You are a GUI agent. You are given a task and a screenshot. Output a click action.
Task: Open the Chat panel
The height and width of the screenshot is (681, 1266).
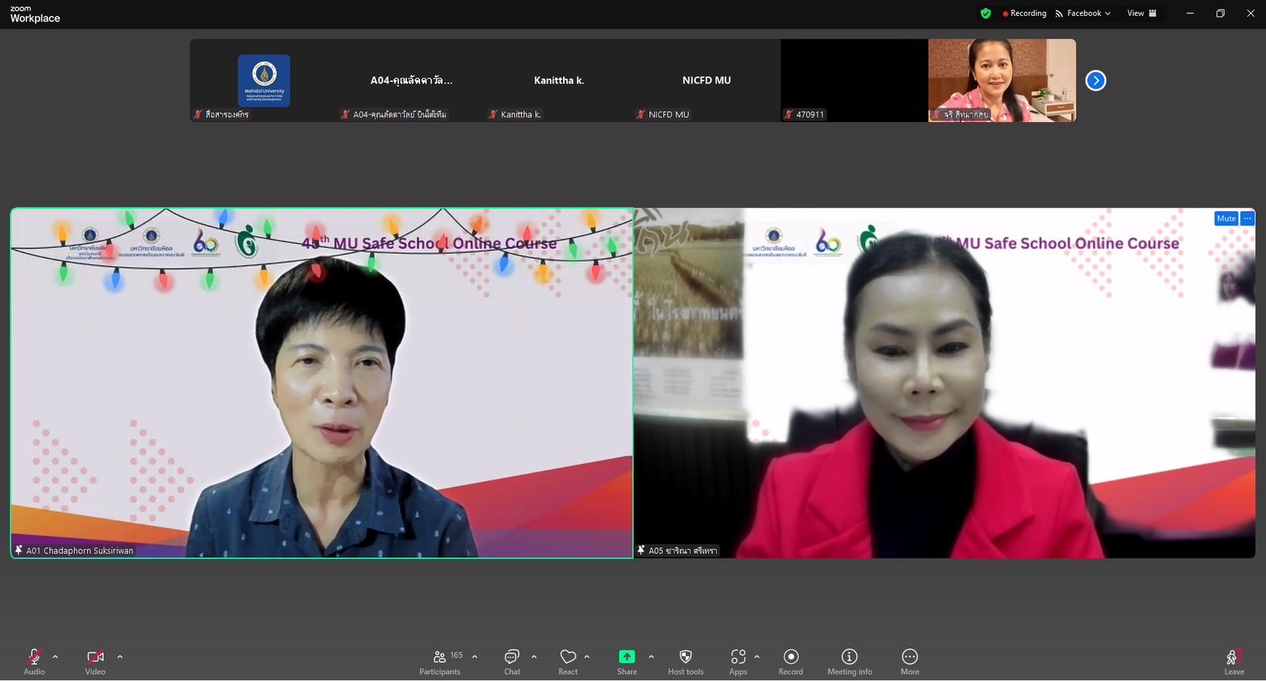(x=511, y=657)
